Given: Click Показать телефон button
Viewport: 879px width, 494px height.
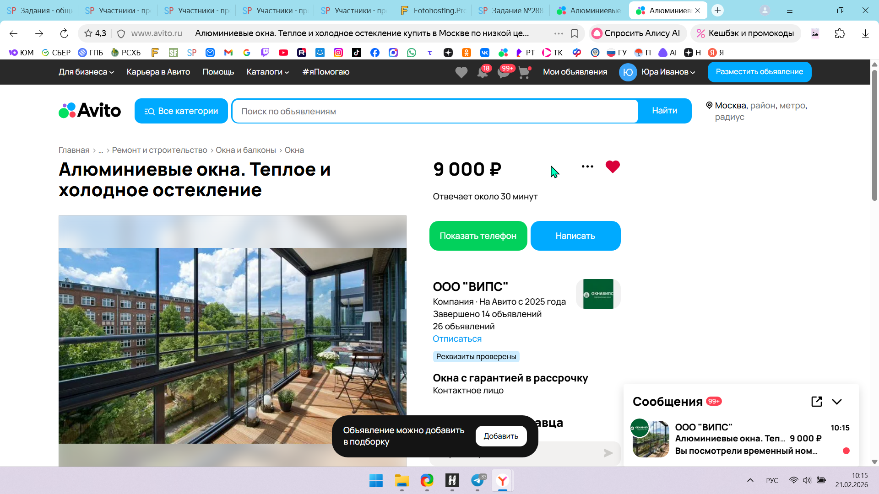Looking at the screenshot, I should click(x=478, y=236).
